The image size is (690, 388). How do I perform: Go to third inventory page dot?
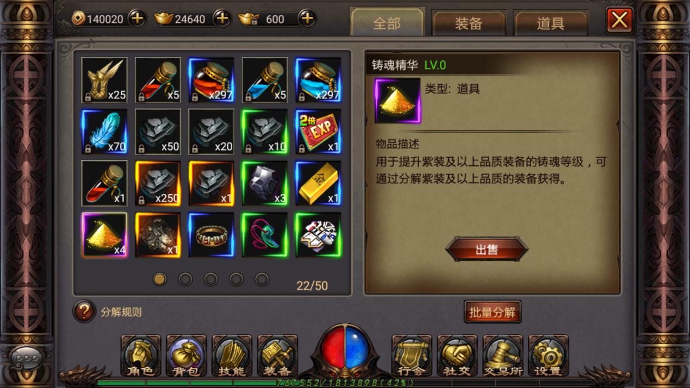click(211, 279)
